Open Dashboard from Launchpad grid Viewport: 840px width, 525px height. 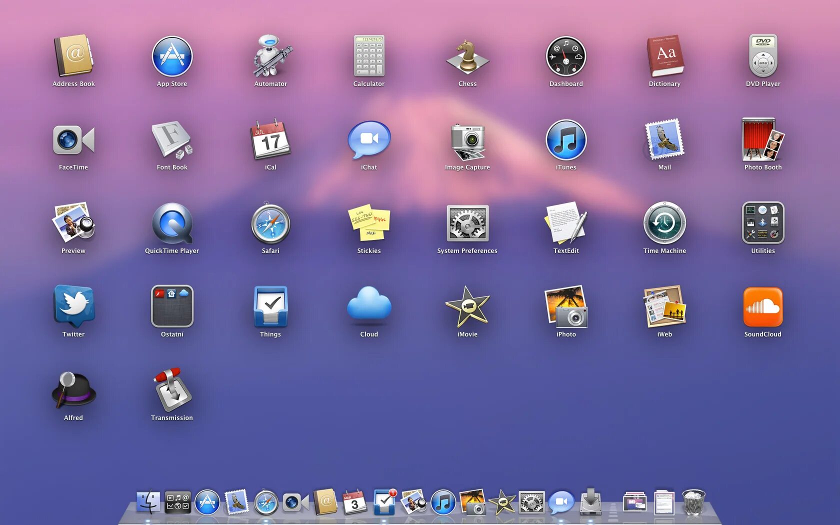click(x=566, y=56)
